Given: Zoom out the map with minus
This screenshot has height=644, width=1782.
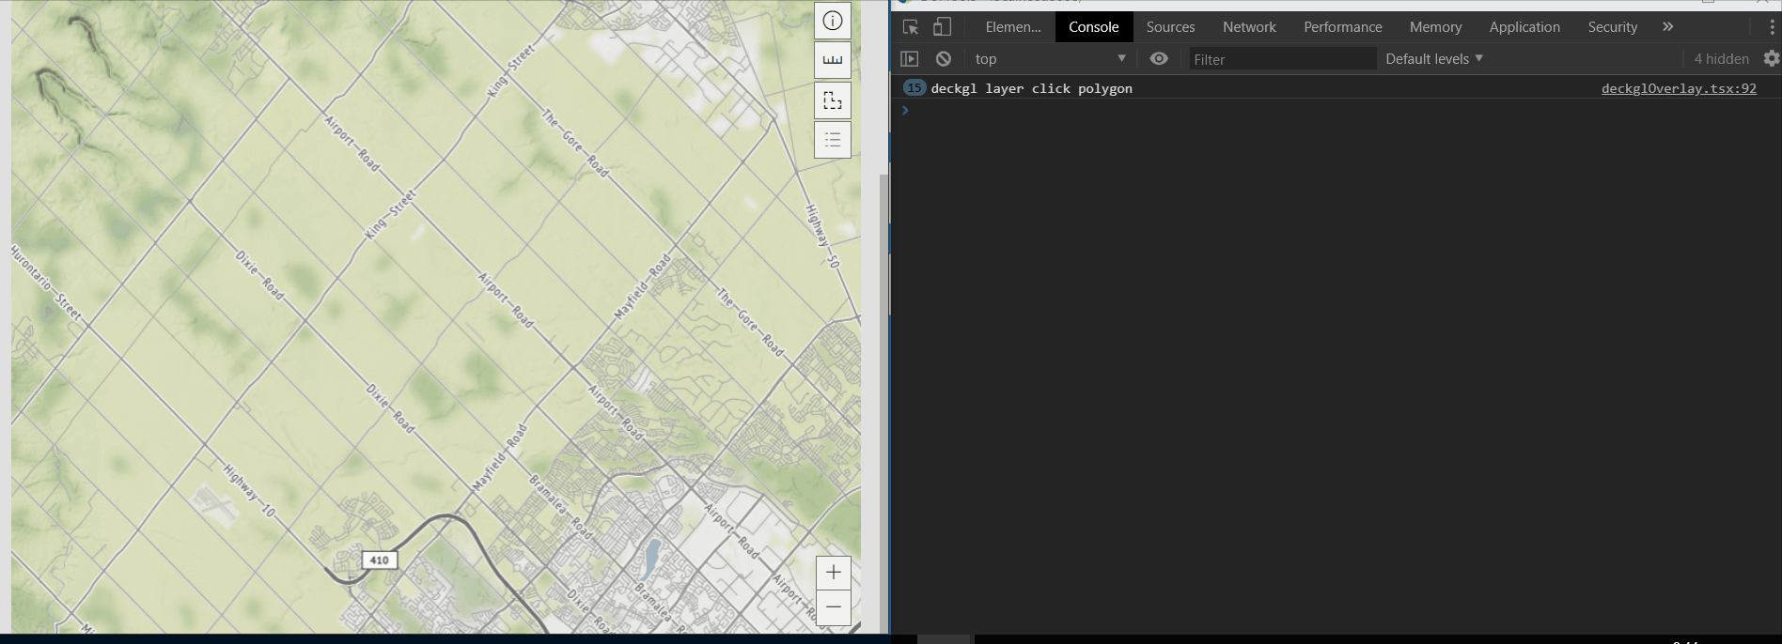Looking at the screenshot, I should 834,607.
